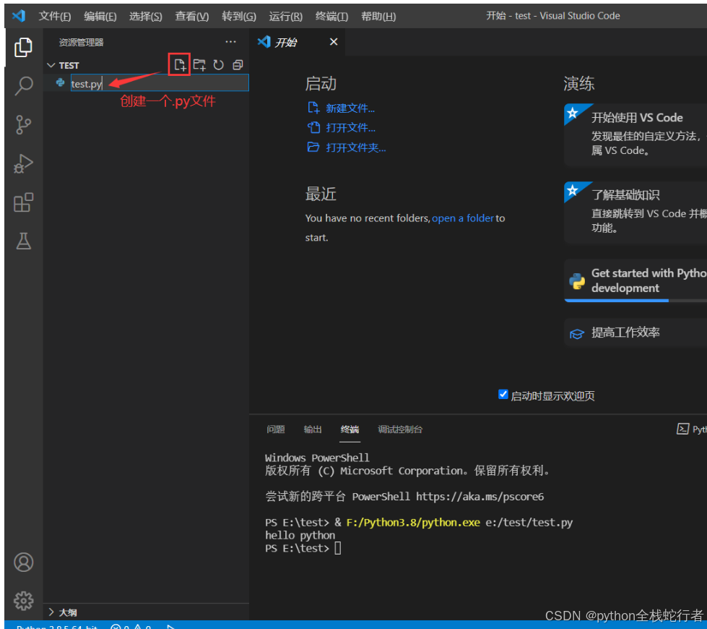Screen dimensions: 707x629
Task: Open the 编辑(E) menu
Action: tap(100, 17)
